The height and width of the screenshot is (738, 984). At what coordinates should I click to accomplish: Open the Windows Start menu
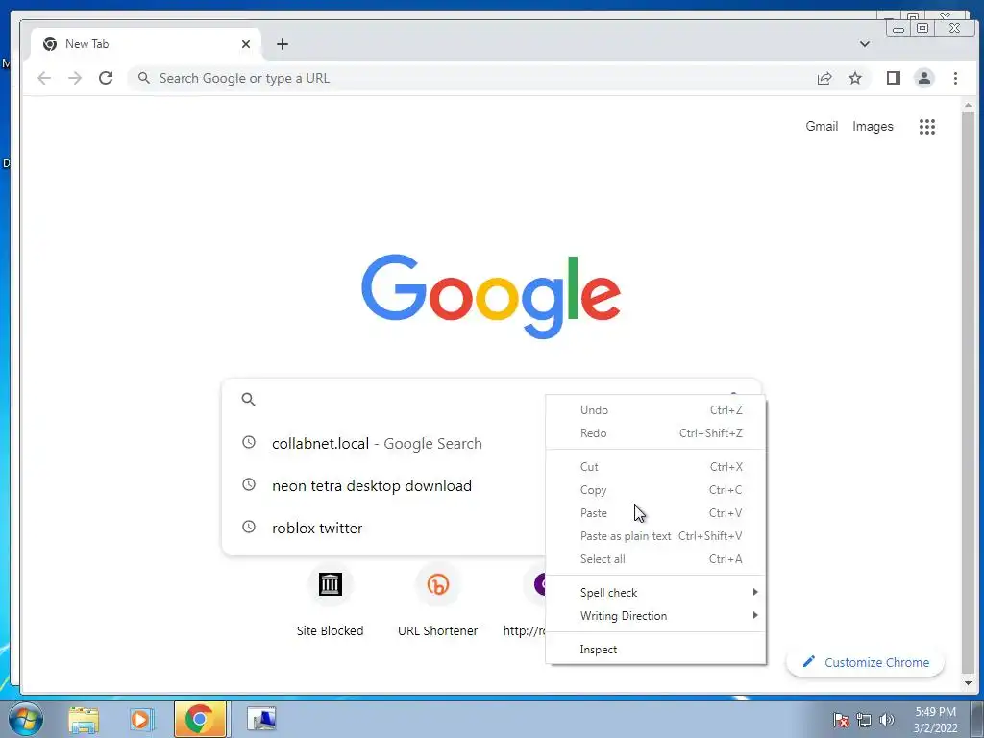(25, 719)
